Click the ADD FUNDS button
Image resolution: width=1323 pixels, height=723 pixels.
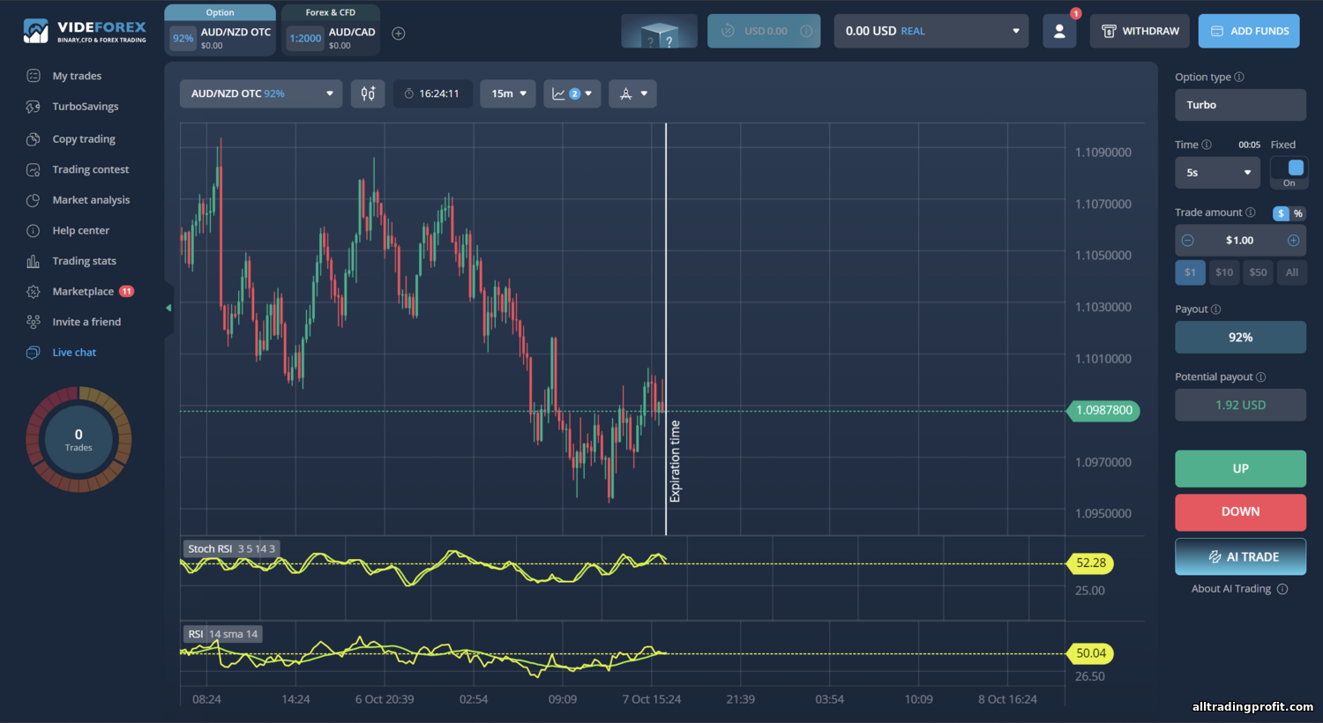(x=1249, y=31)
